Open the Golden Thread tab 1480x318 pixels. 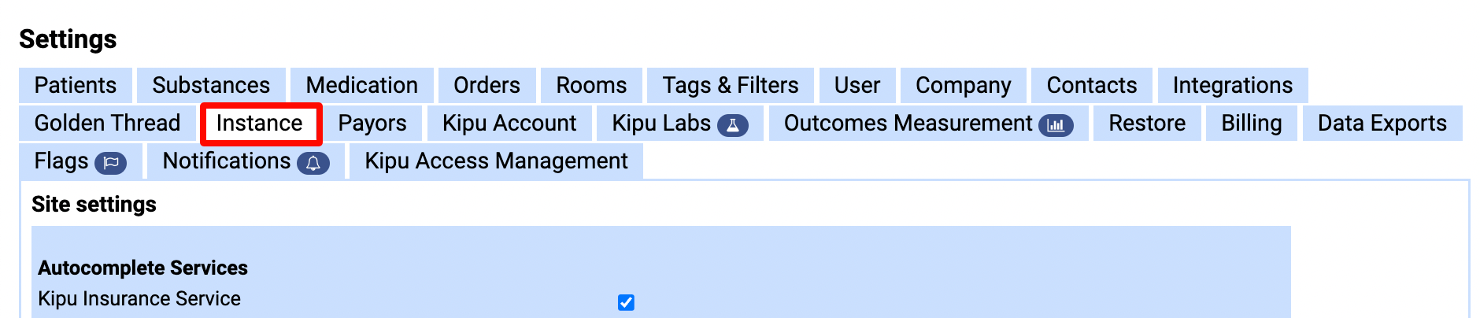[x=107, y=123]
